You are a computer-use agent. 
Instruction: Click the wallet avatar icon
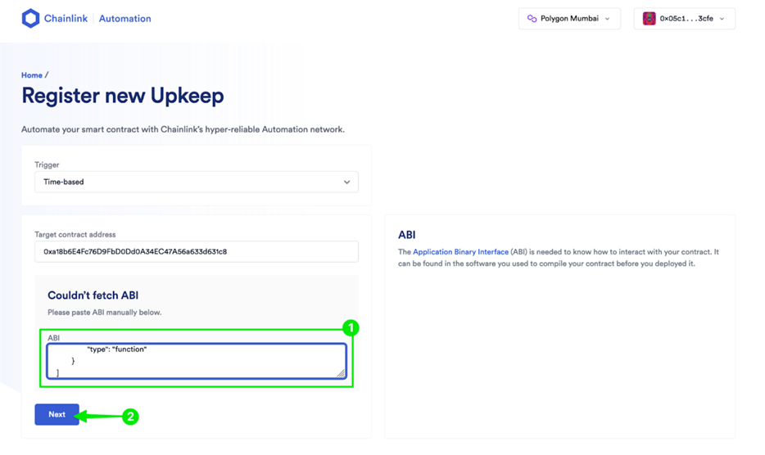[x=649, y=19]
